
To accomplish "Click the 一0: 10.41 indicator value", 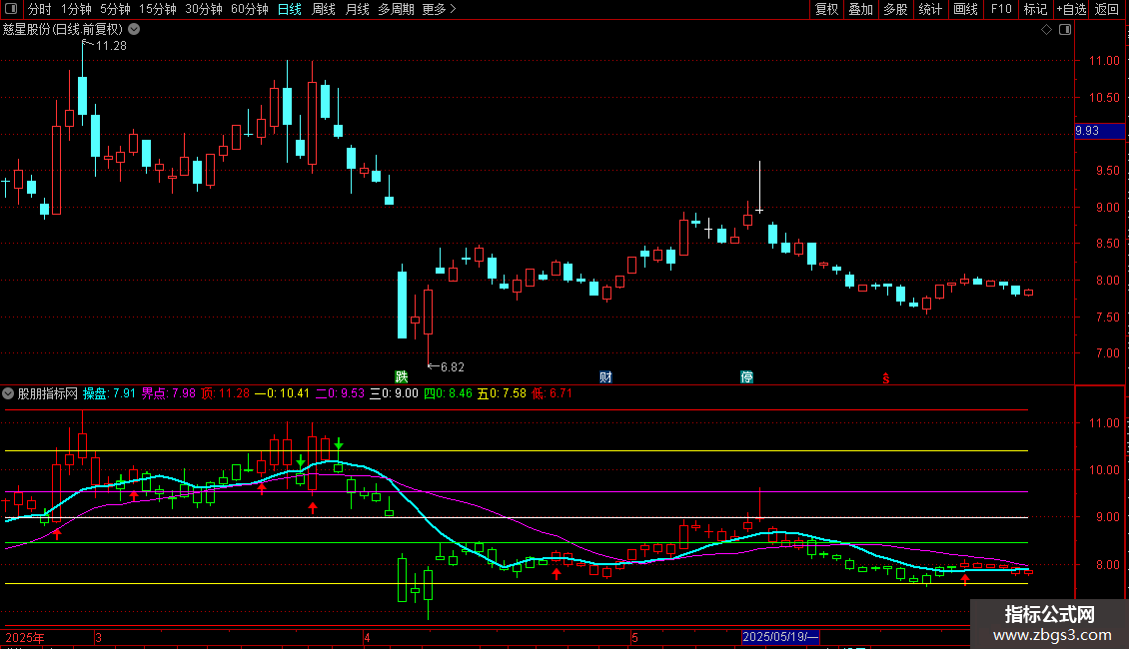I will tap(282, 393).
